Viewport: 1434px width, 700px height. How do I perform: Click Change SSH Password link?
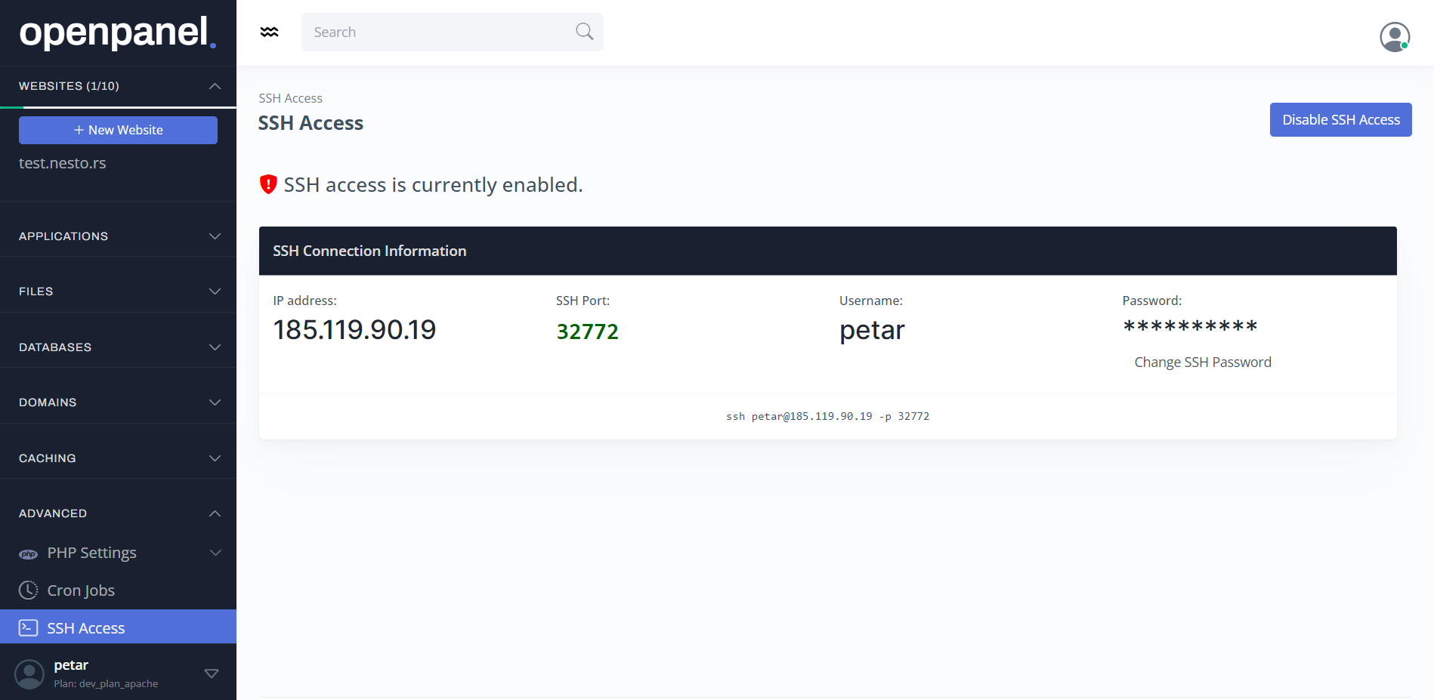[1202, 362]
